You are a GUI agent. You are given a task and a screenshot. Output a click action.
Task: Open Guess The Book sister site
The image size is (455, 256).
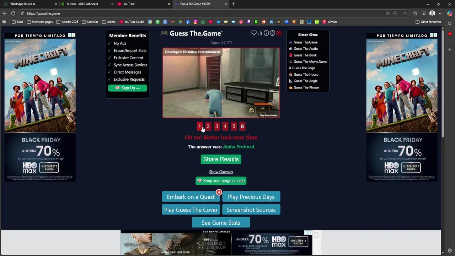[303, 55]
